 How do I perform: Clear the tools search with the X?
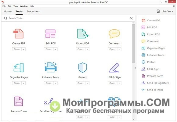(x=131, y=18)
